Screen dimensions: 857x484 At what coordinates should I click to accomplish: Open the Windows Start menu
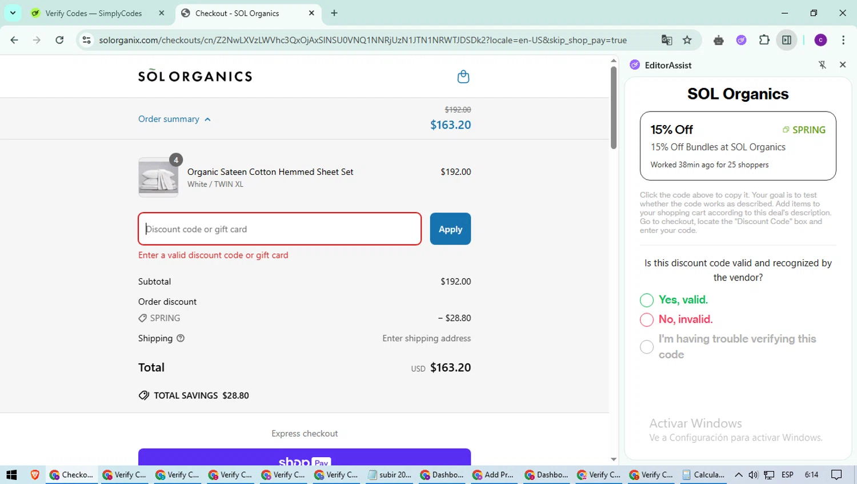tap(11, 475)
